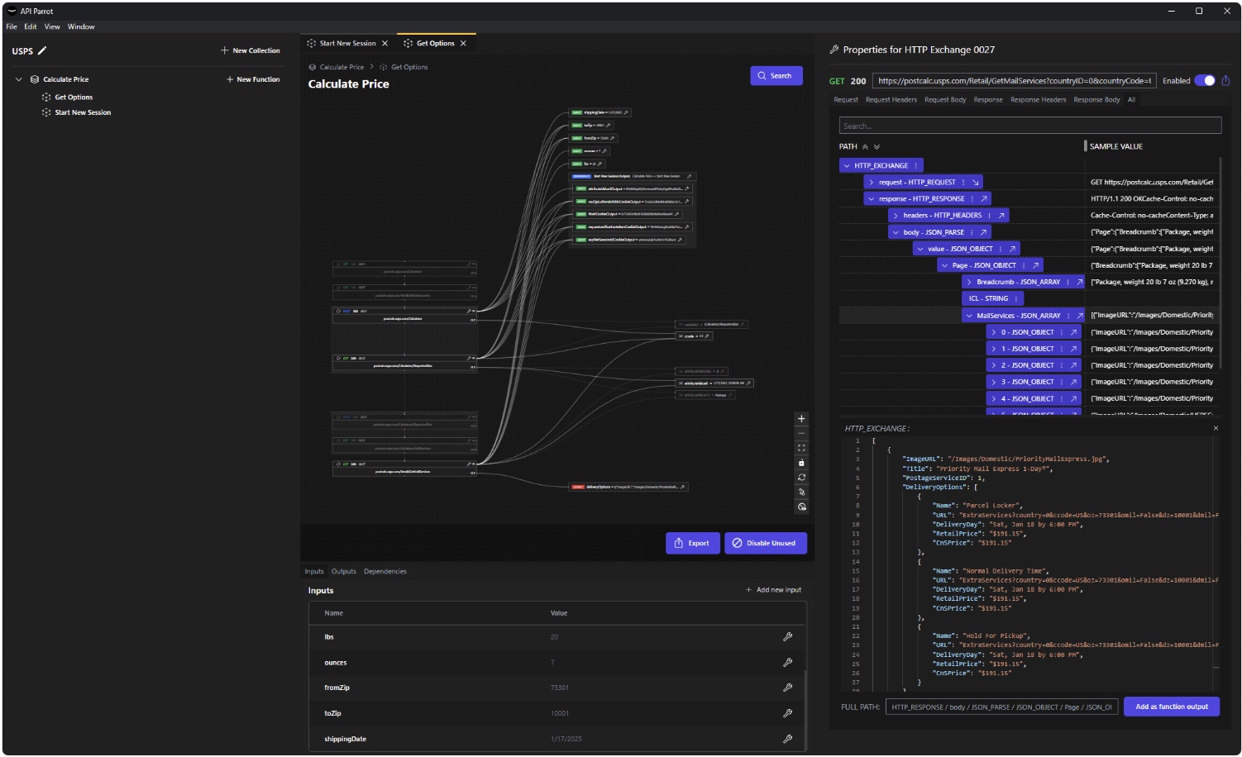This screenshot has width=1242, height=757.
Task: Click the Disable Unused button
Action: point(765,544)
